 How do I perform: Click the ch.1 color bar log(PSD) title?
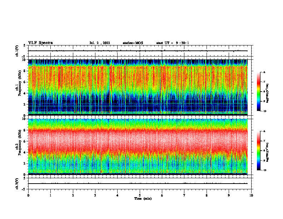(x=268, y=93)
